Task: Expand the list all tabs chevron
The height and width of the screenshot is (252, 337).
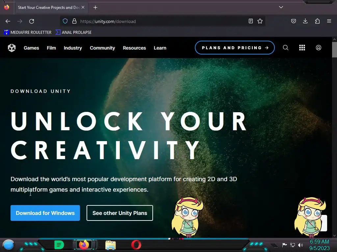Action: [x=281, y=7]
